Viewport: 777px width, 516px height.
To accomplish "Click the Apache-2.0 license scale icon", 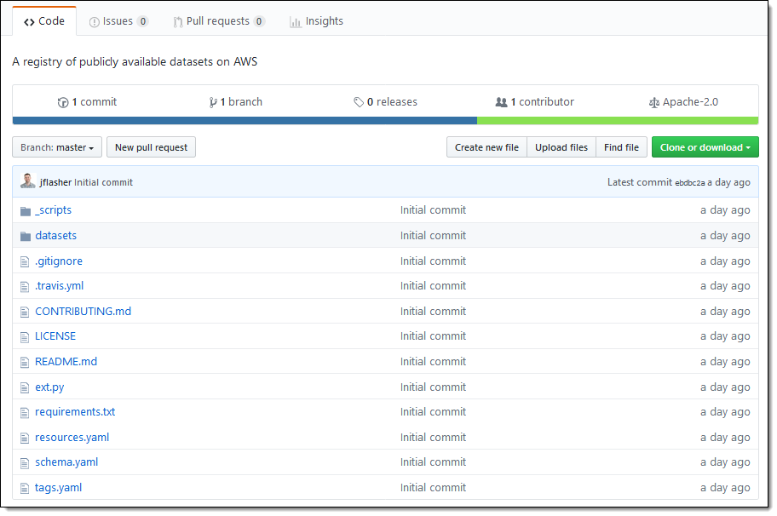I will point(654,102).
